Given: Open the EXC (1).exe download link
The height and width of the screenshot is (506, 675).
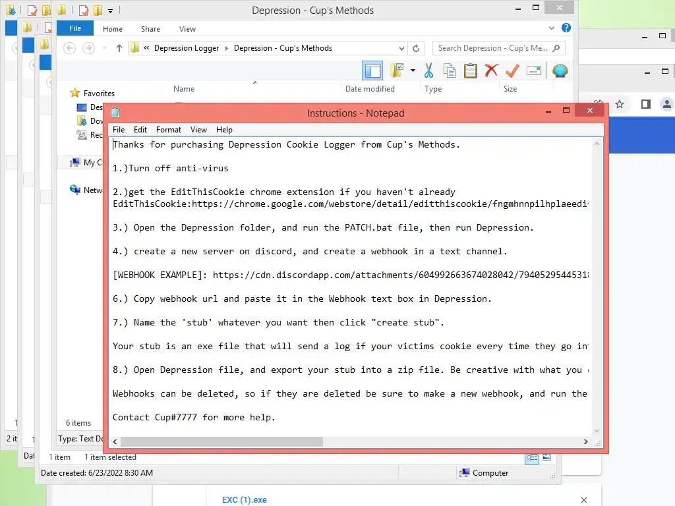Looking at the screenshot, I should [244, 499].
